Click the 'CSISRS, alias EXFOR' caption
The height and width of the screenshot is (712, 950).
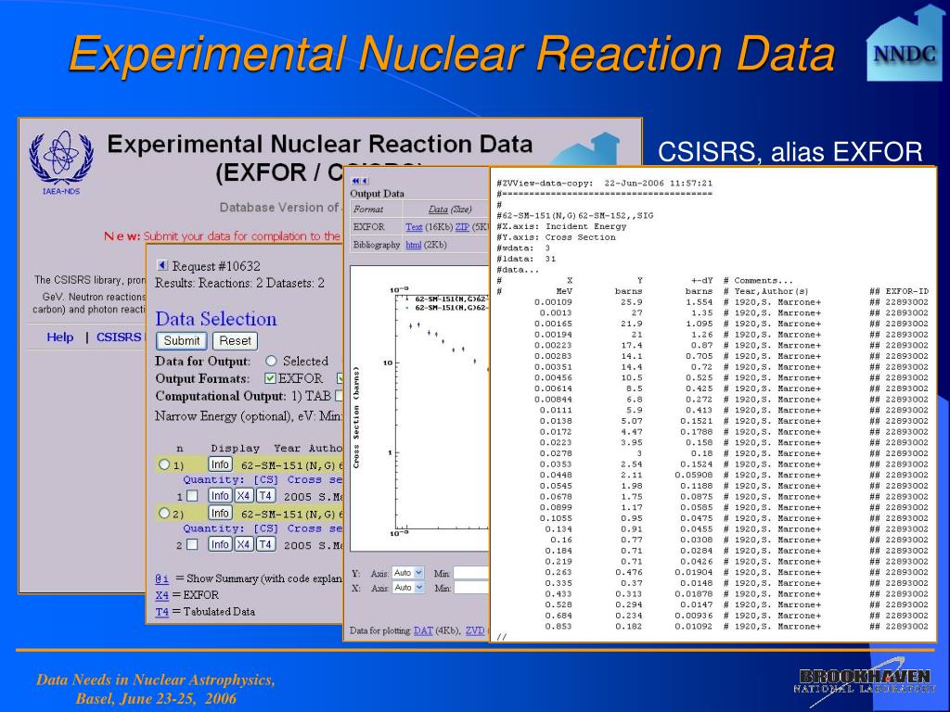tap(790, 152)
